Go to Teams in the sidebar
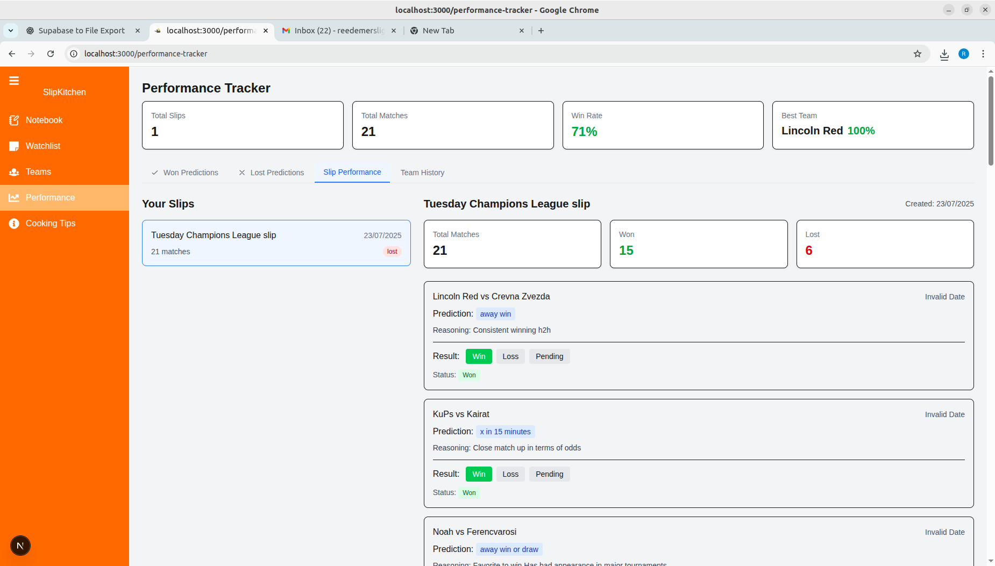Screen dimensions: 995x566 pyautogui.click(x=38, y=172)
